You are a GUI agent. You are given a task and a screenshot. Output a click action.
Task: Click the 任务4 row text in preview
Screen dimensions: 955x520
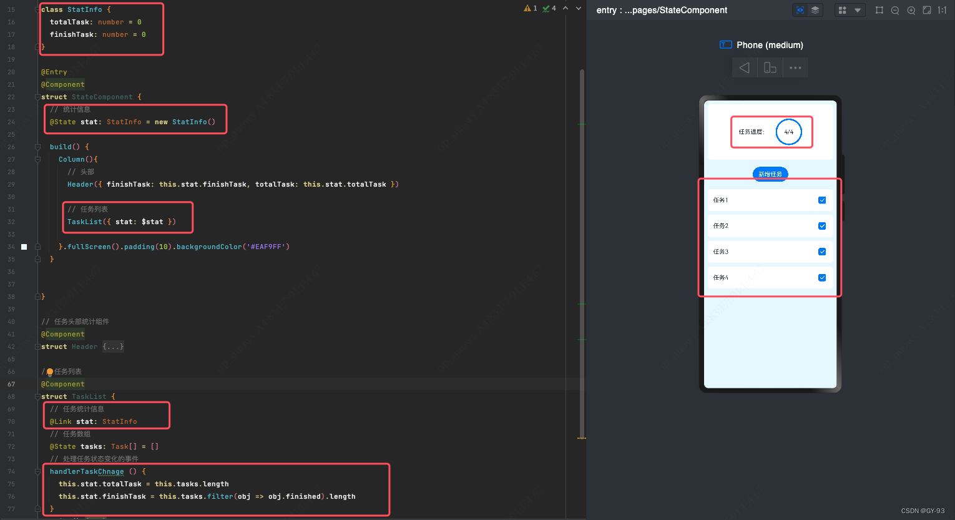pos(720,278)
